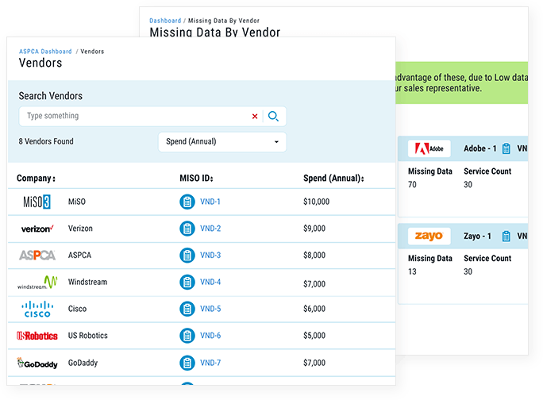Click the $8,000 spend value
Viewport: 543px width, 400px height.
click(x=314, y=256)
